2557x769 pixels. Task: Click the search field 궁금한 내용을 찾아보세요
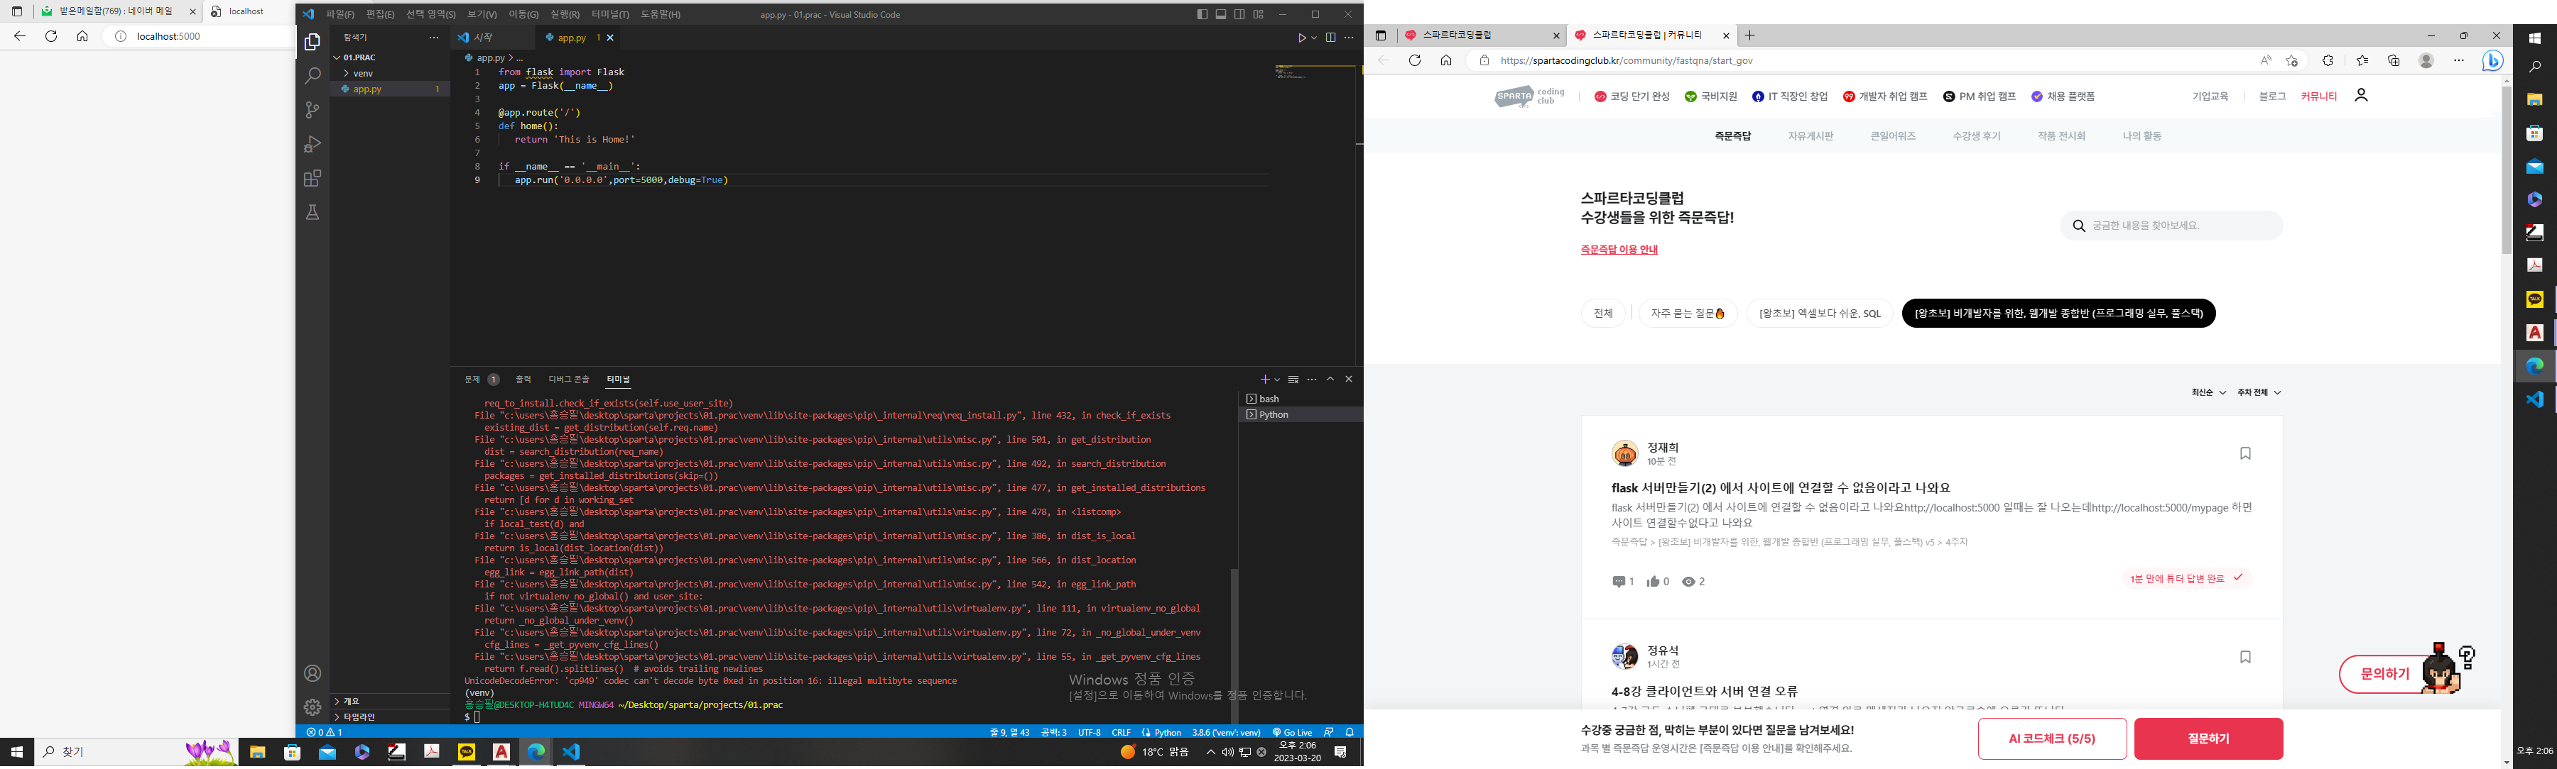2171,226
